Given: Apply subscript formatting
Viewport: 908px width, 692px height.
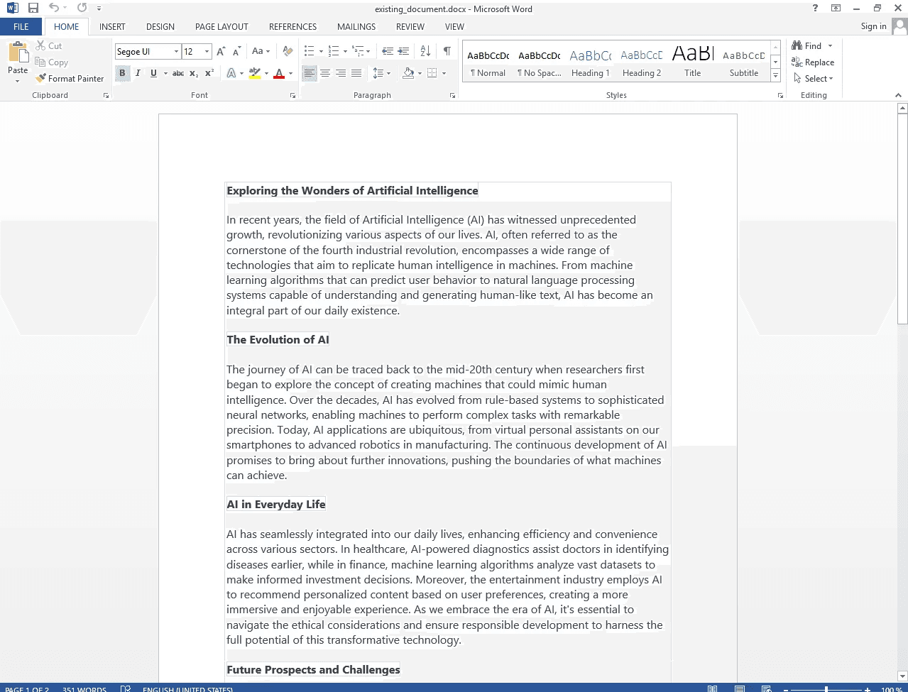Looking at the screenshot, I should 194,73.
